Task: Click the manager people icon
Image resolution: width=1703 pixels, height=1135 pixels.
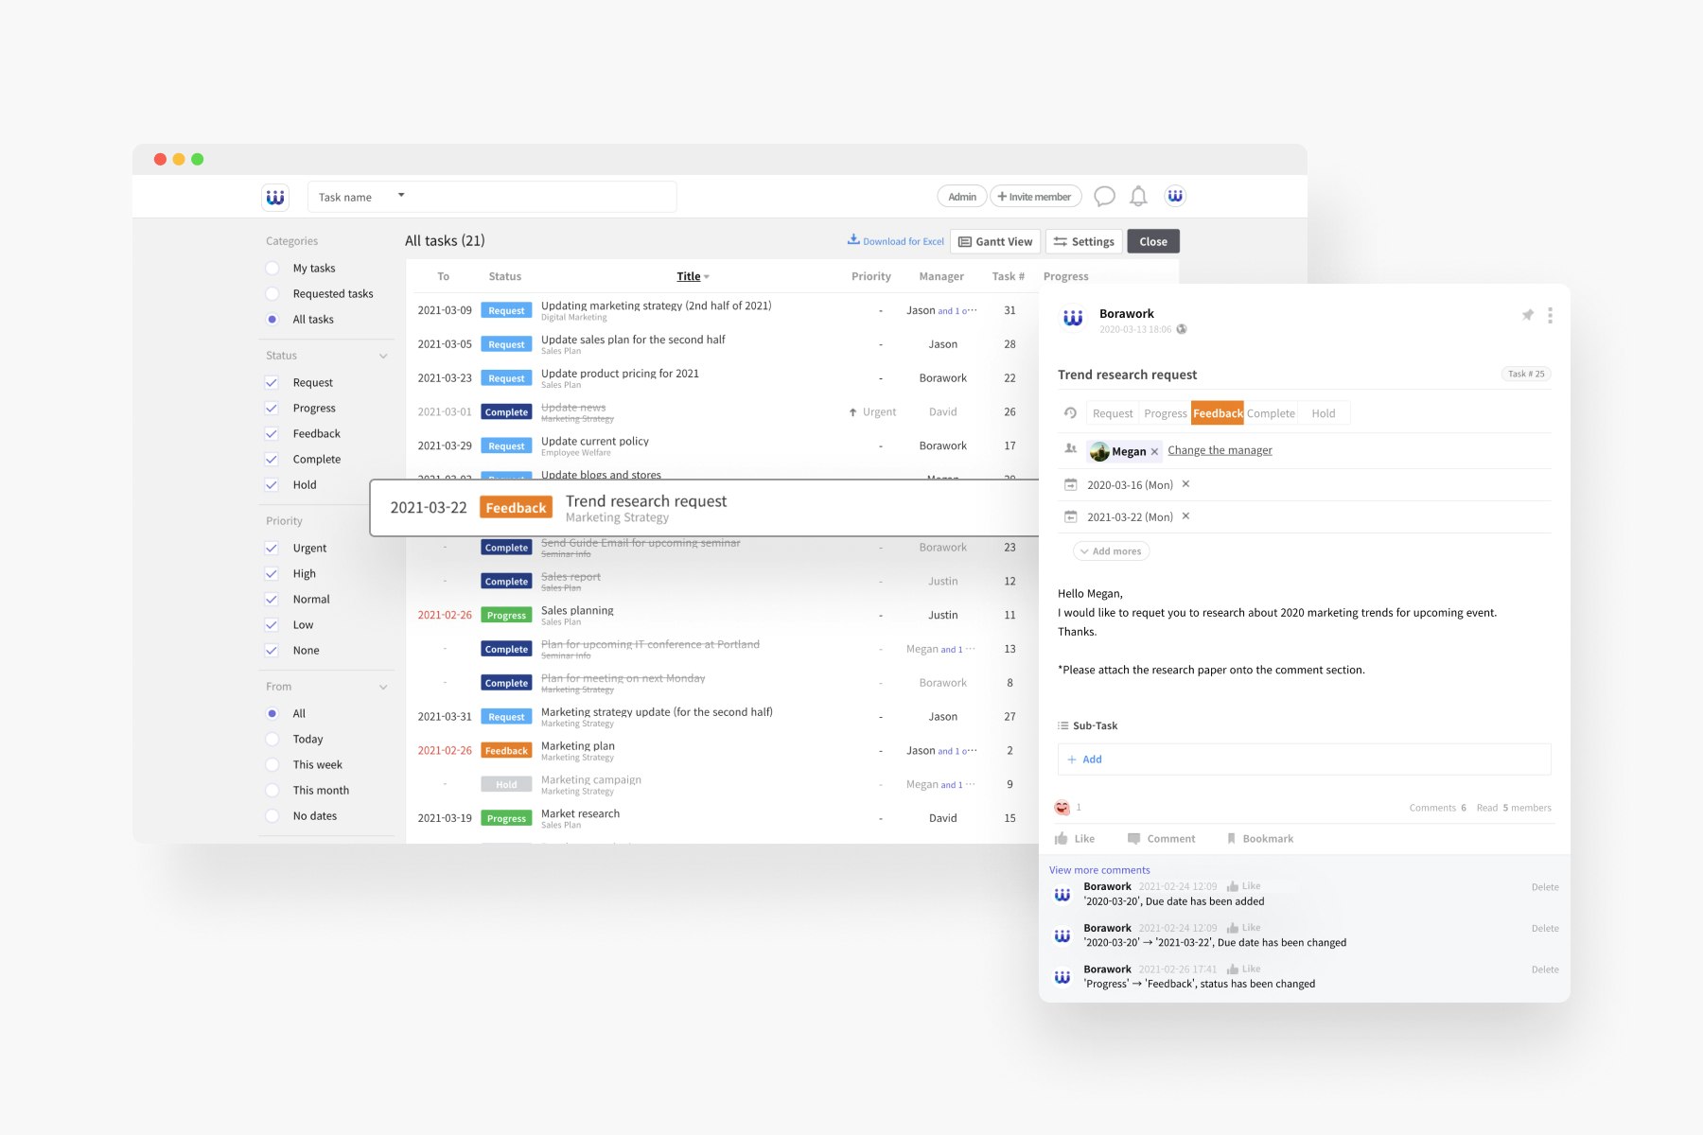Action: 1070,449
